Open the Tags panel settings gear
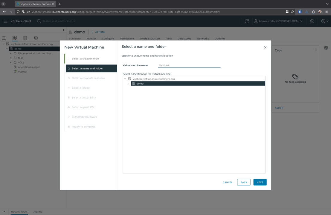331x215 pixels. (x=326, y=48)
